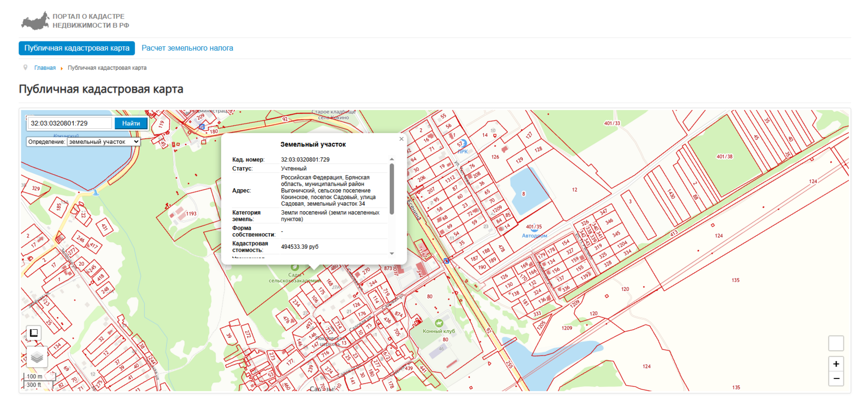861x400 pixels.
Task: Click the location pin breadcrumb icon
Action: coord(25,68)
